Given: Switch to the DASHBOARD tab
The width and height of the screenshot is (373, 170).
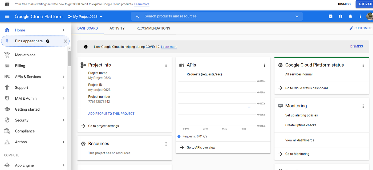Looking at the screenshot, I should [x=88, y=28].
